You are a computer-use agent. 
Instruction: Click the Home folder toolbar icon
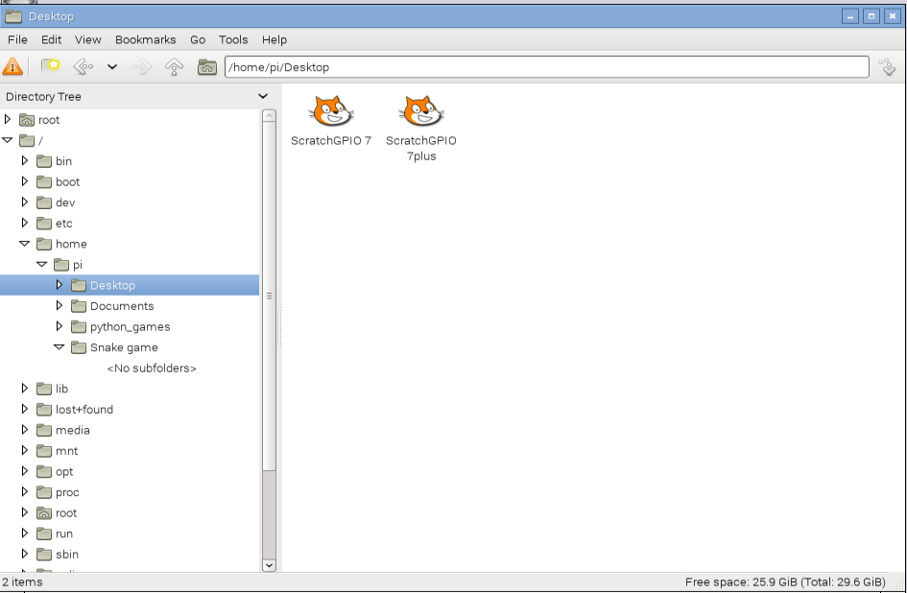(x=206, y=67)
